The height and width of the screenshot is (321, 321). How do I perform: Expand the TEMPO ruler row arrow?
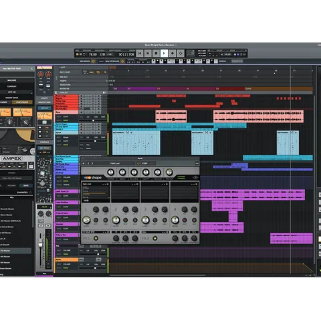pos(106,81)
